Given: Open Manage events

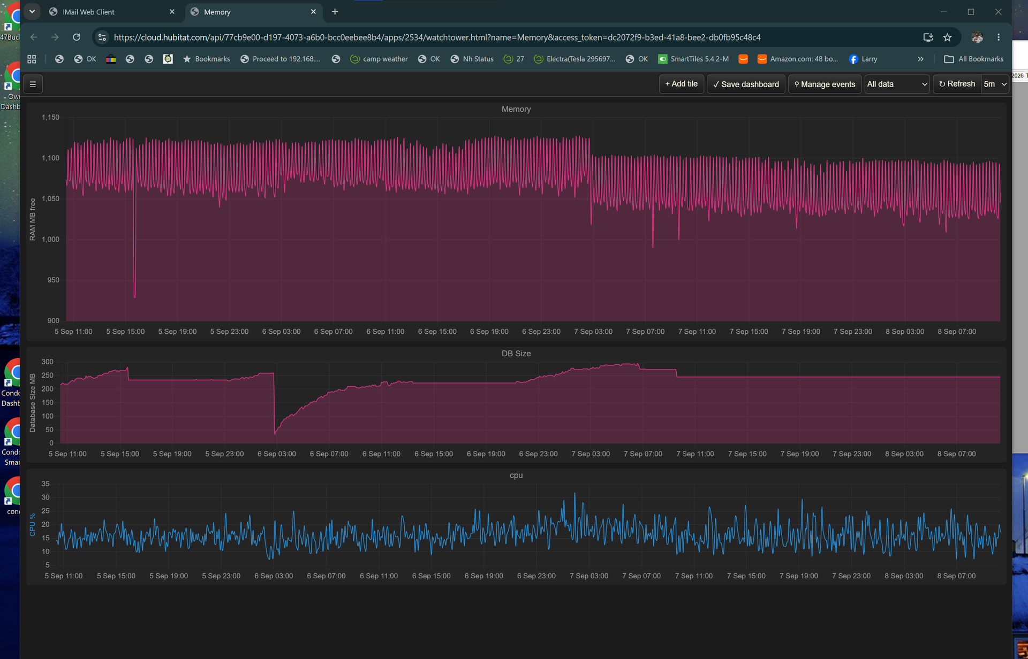Looking at the screenshot, I should pyautogui.click(x=825, y=84).
